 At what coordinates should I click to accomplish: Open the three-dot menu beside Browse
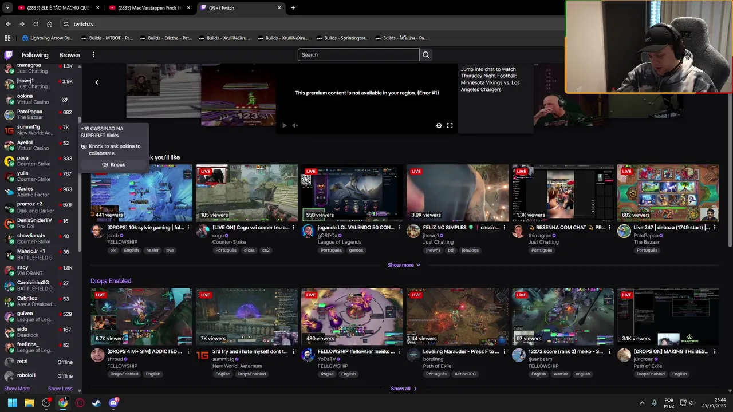(93, 55)
